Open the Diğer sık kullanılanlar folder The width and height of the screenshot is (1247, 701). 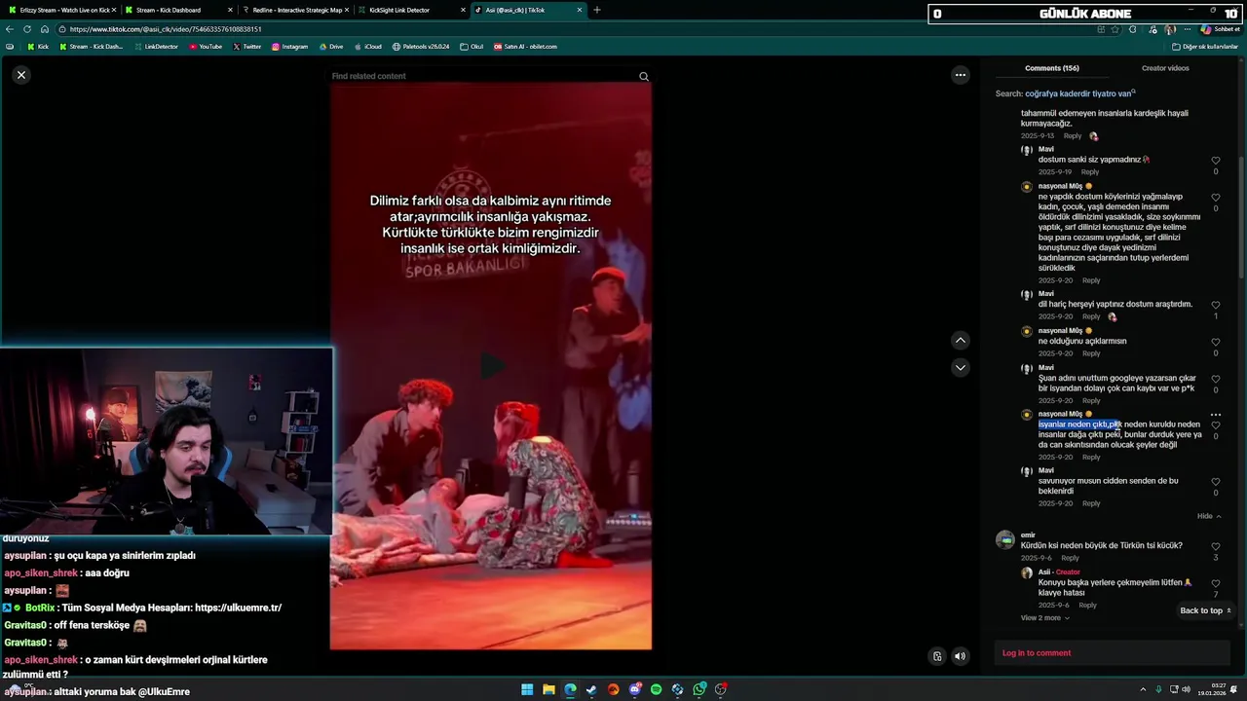click(1205, 47)
